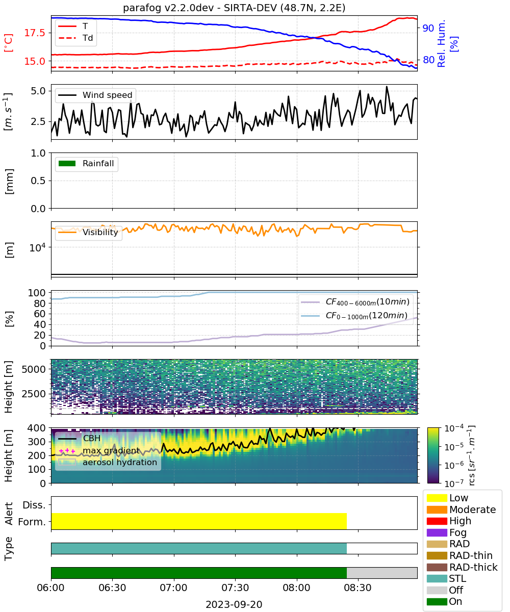Image resolution: width=510 pixels, height=612 pixels.
Task: Click the green On legend swatch
Action: 437,602
